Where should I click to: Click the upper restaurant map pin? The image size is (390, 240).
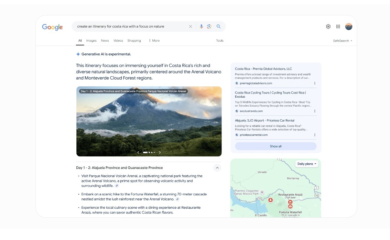click(x=290, y=202)
